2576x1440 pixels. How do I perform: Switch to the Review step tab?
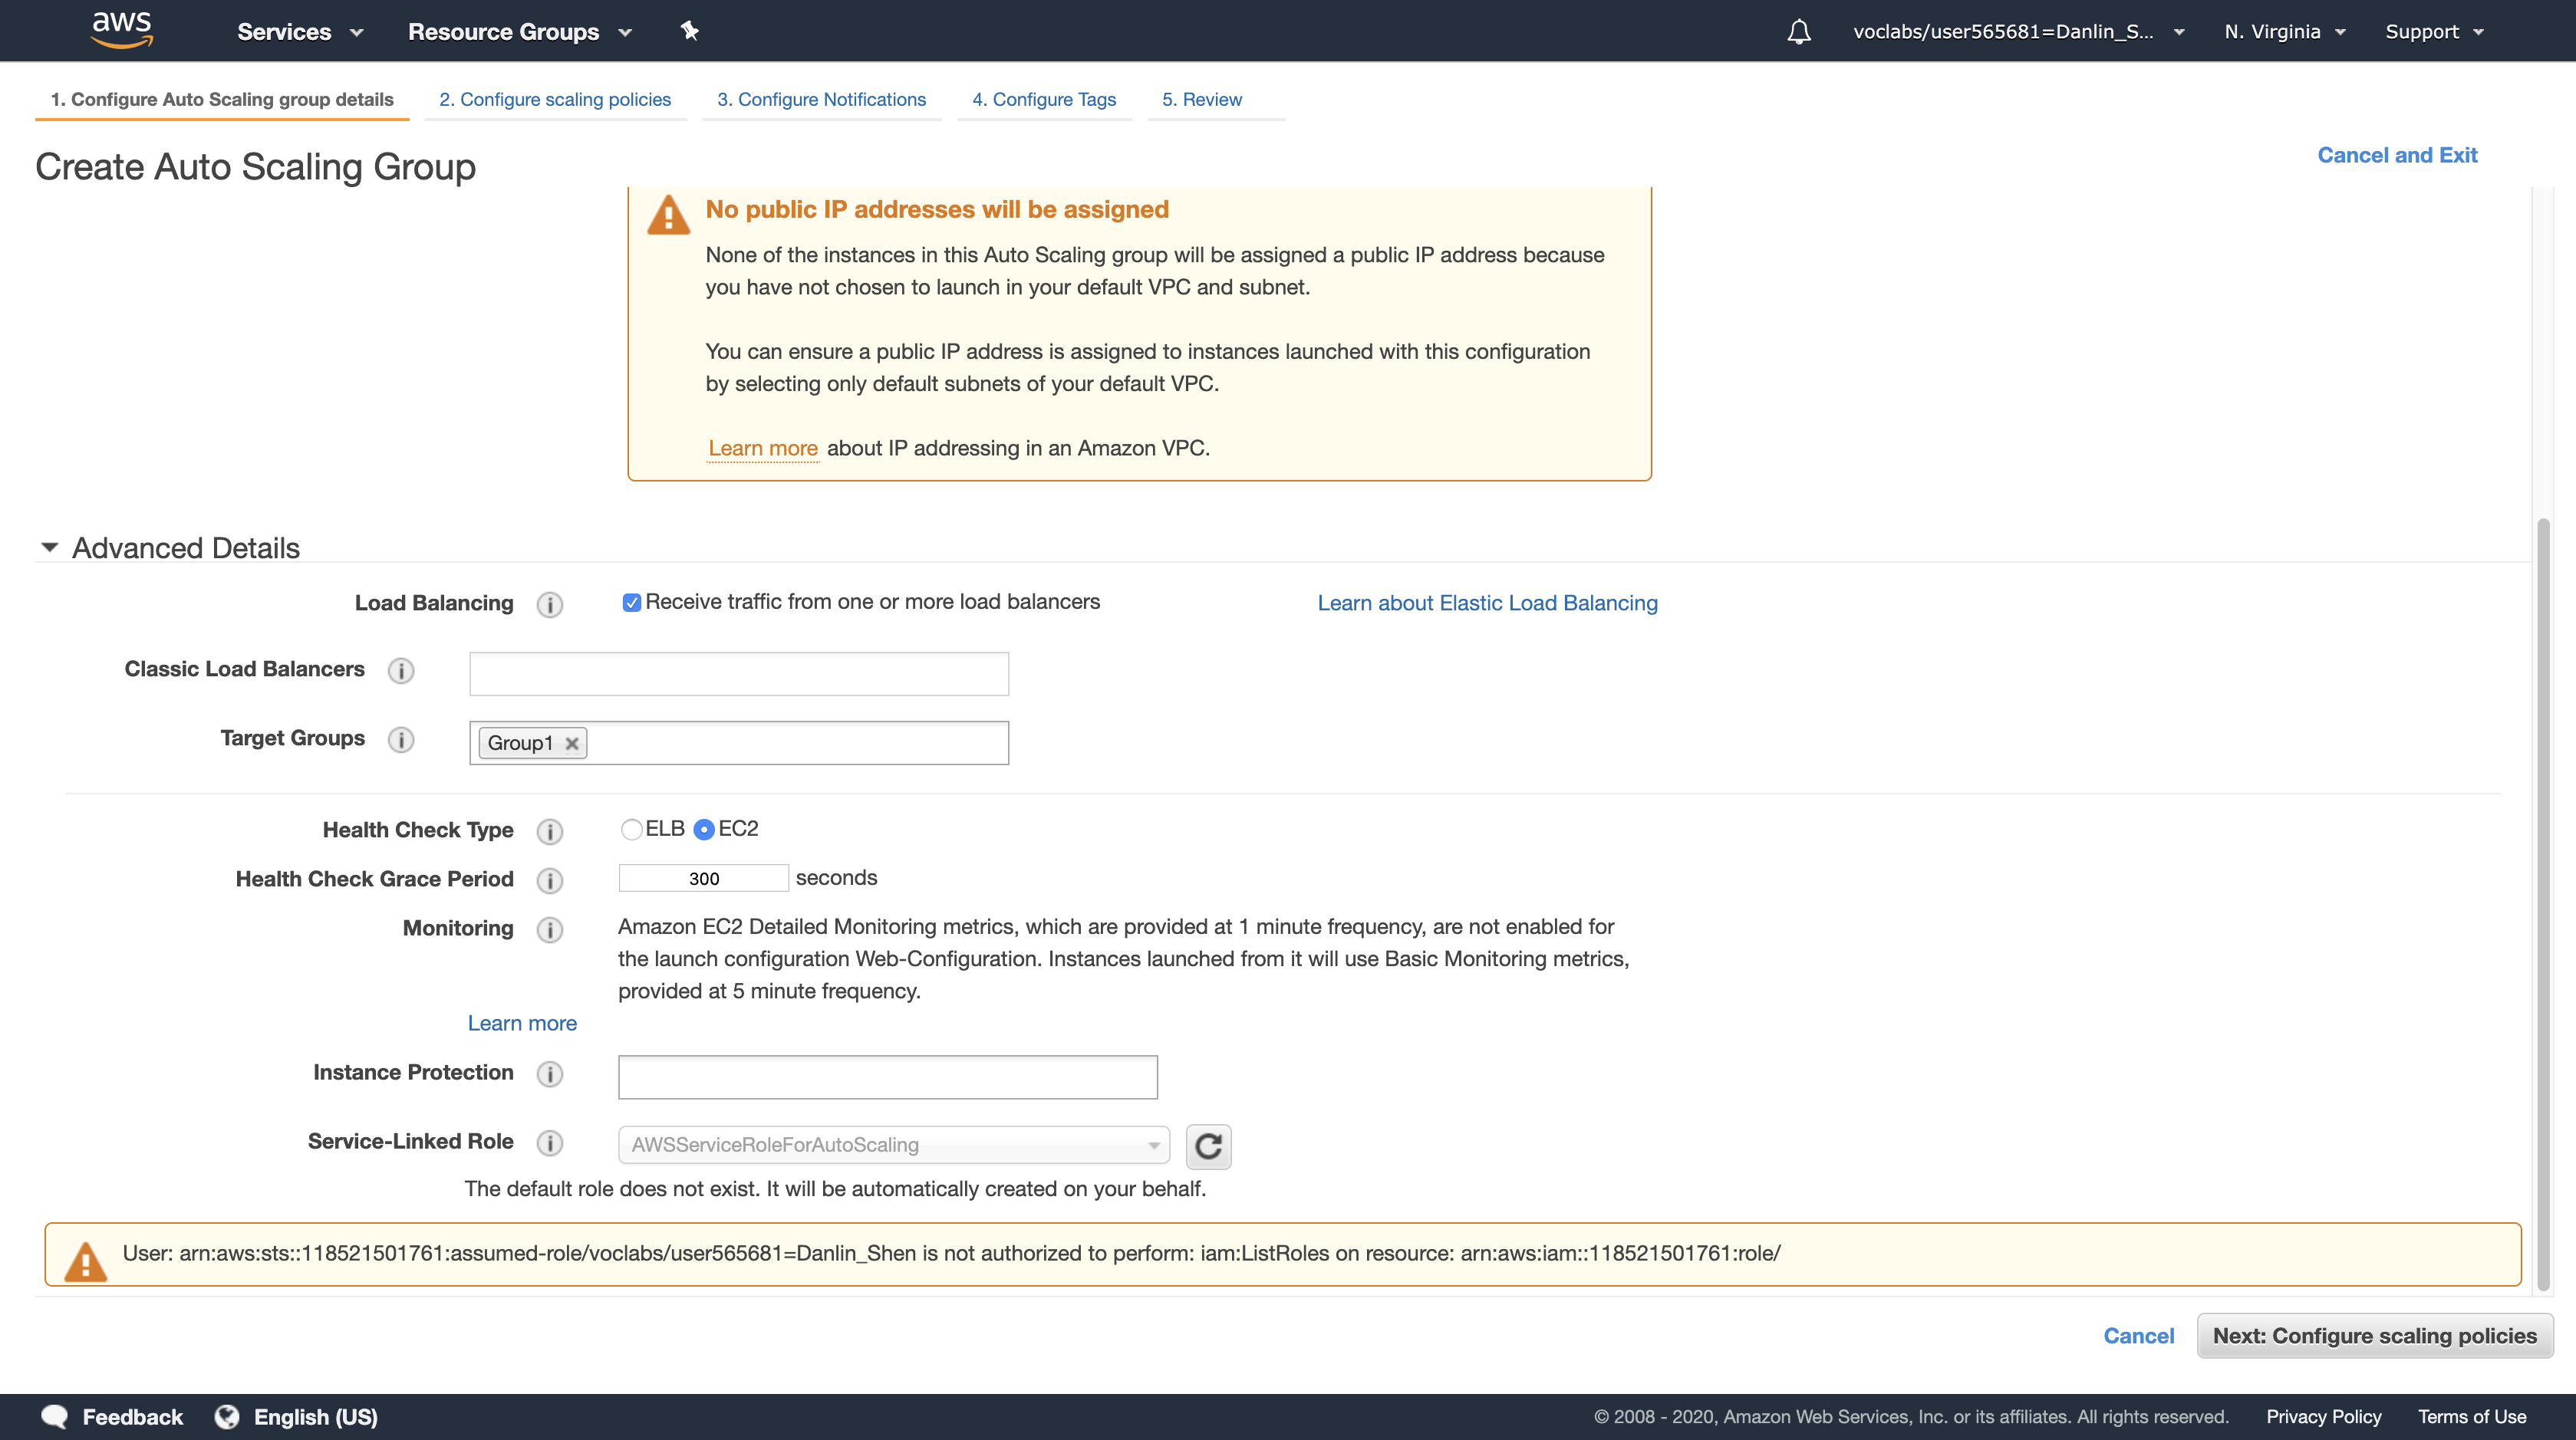coord(1201,100)
